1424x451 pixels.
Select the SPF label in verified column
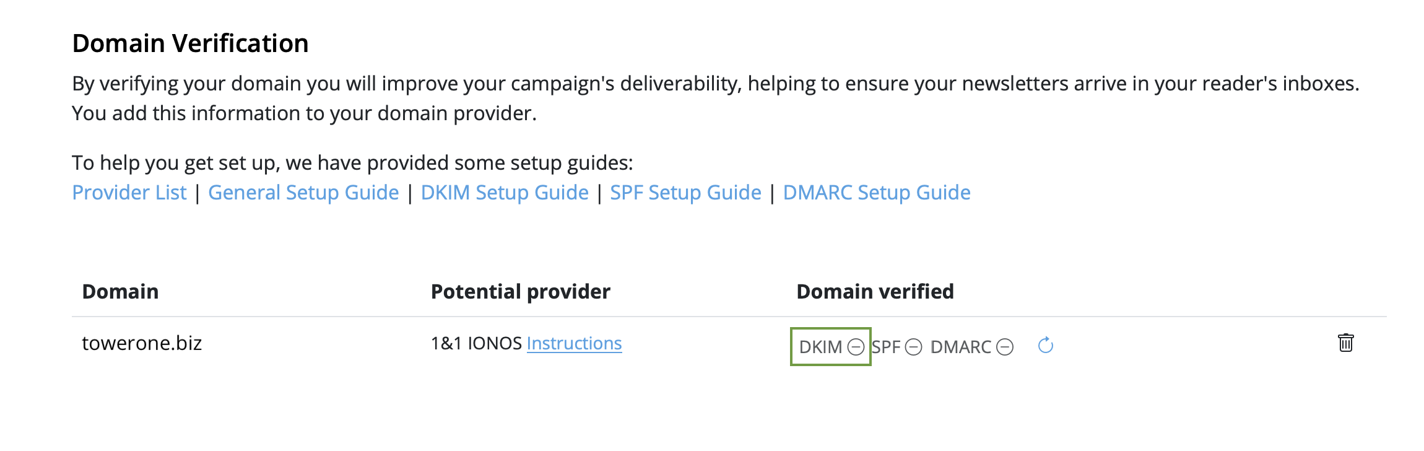(886, 347)
